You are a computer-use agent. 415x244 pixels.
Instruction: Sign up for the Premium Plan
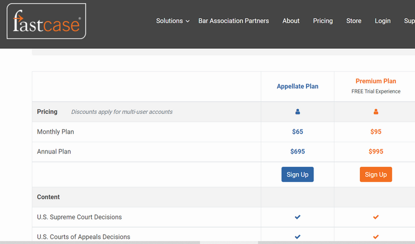pos(376,174)
